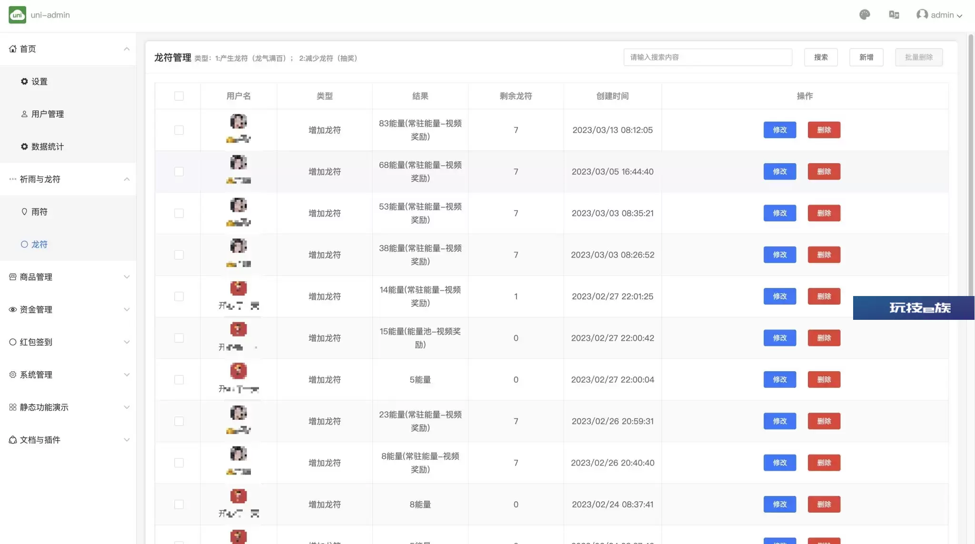The width and height of the screenshot is (975, 544).
Task: Click the gear icon beside 设置
Action: [x=24, y=81]
